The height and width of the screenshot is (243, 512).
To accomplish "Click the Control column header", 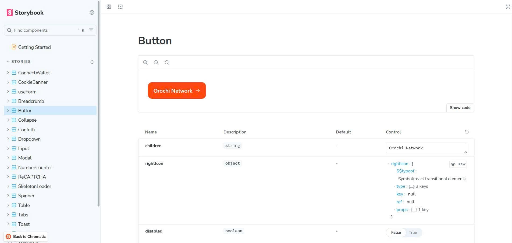I will pos(393,132).
